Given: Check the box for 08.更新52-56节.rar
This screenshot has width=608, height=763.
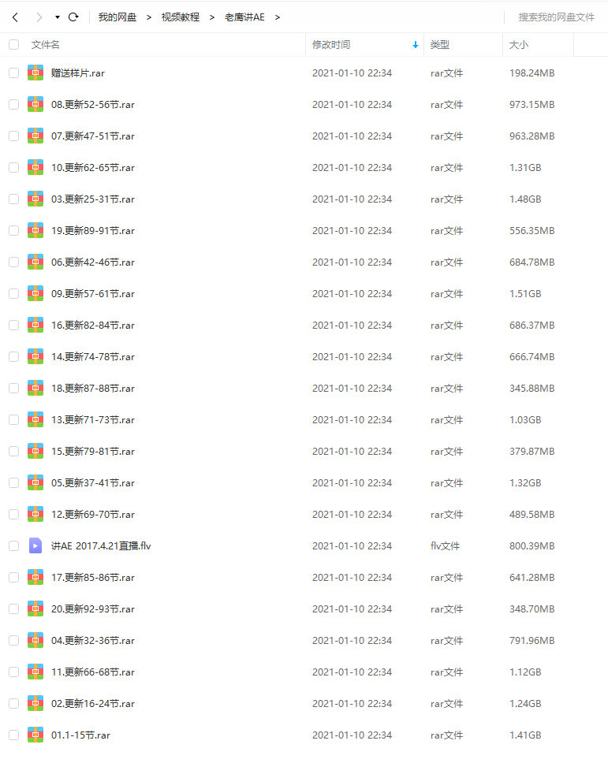Looking at the screenshot, I should 13,105.
